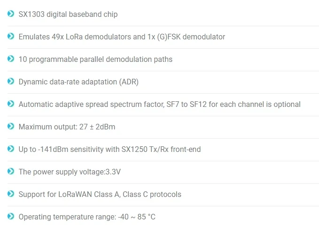The width and height of the screenshot is (319, 234).
Task: Click the 'Automatic adaptive spread spectrum factor' line
Action: 159,105
